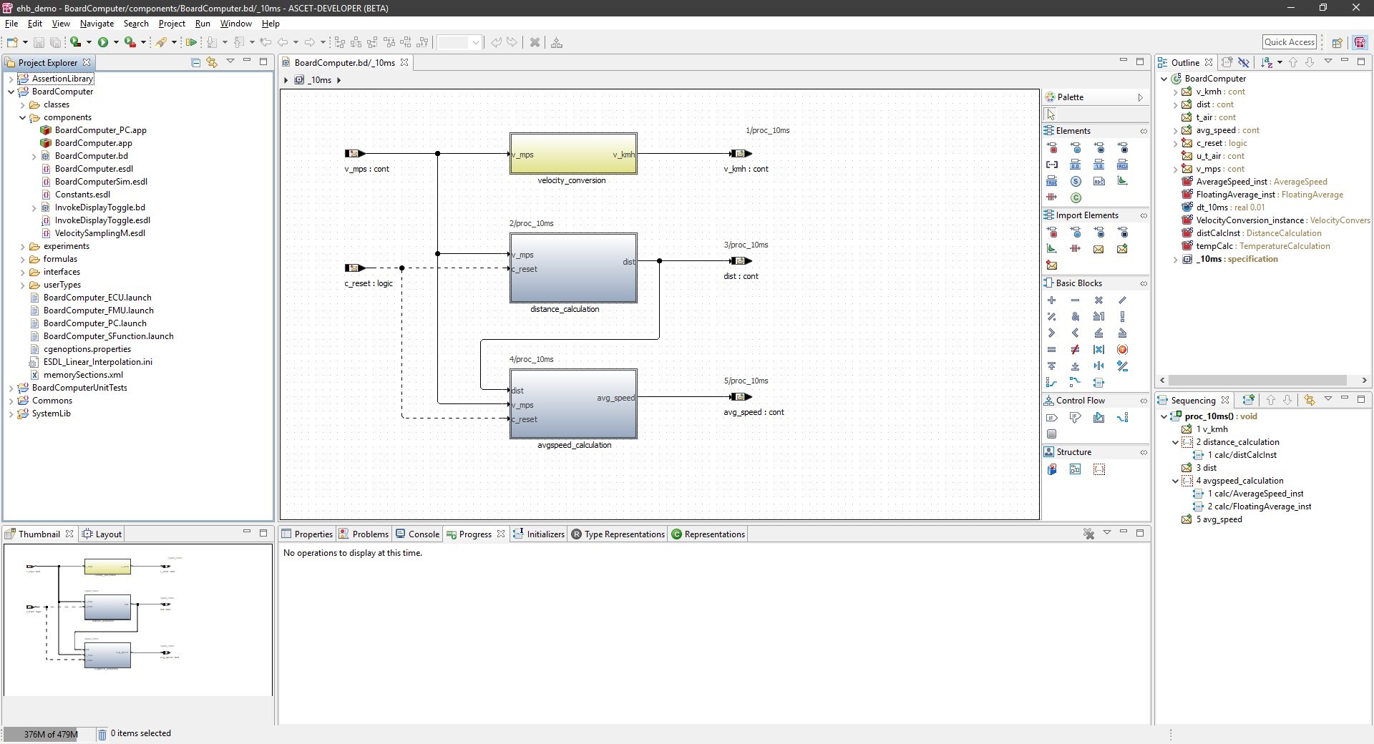Toggle link with editor in Sequencing view

[x=1310, y=400]
